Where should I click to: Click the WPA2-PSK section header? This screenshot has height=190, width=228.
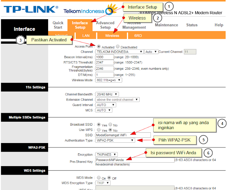[x=25, y=147]
